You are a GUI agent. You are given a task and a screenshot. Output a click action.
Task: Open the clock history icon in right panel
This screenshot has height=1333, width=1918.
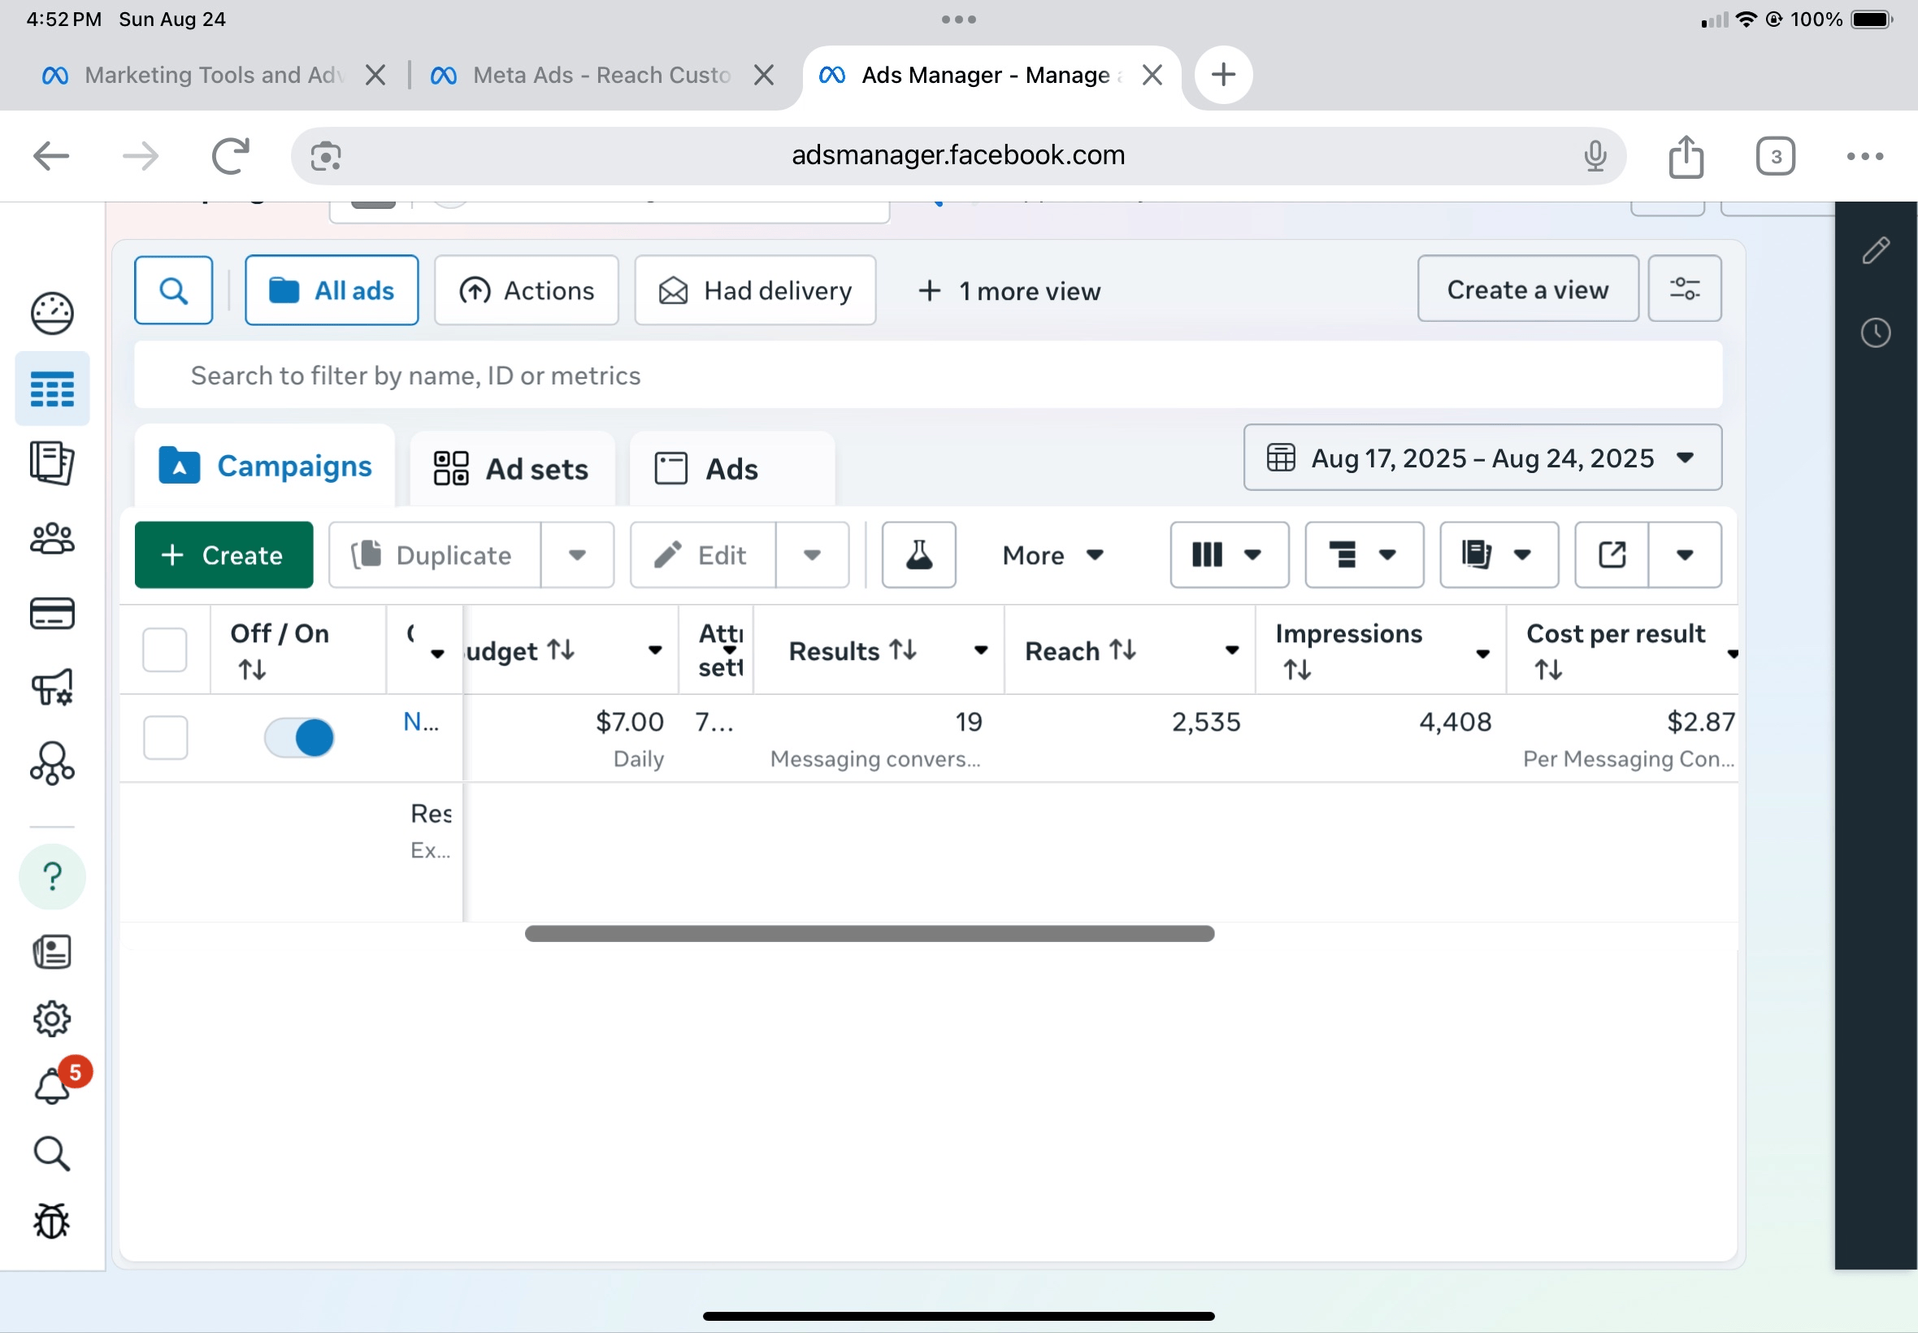pos(1876,332)
